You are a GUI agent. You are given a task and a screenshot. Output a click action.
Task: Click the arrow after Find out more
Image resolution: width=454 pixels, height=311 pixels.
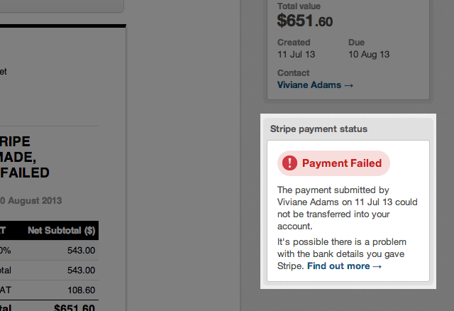pyautogui.click(x=377, y=266)
